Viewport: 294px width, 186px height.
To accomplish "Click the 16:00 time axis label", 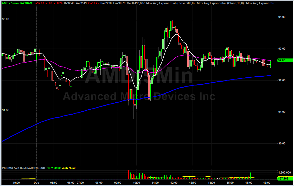I will pos(249,183).
